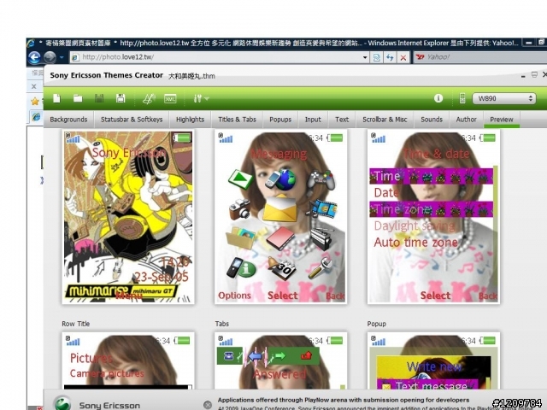Open the XML view icon
Image resolution: width=547 pixels, height=410 pixels.
tap(170, 99)
